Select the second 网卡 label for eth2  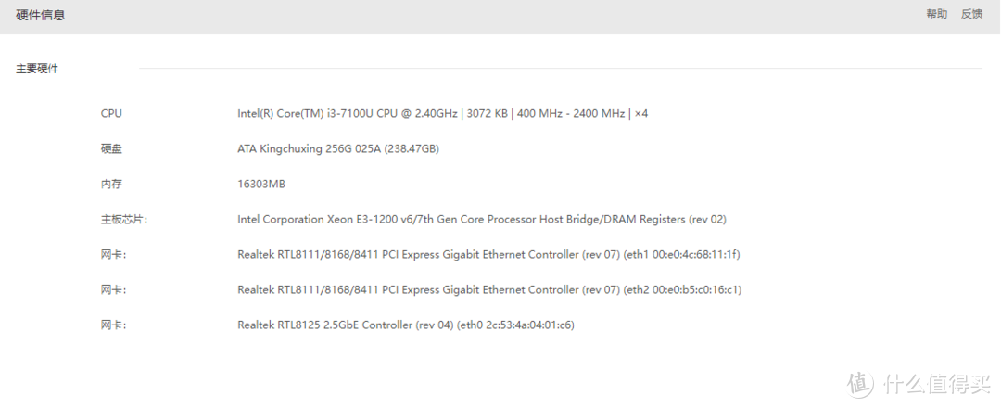tap(114, 290)
